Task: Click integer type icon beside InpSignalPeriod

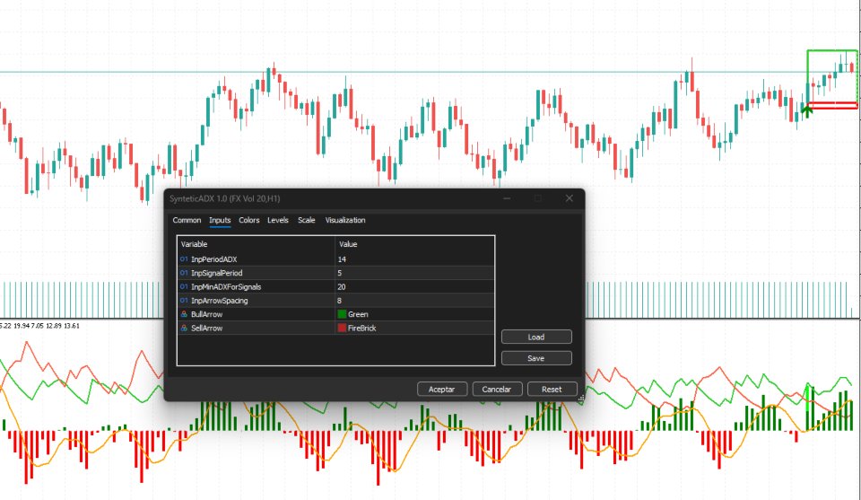Action: (184, 273)
